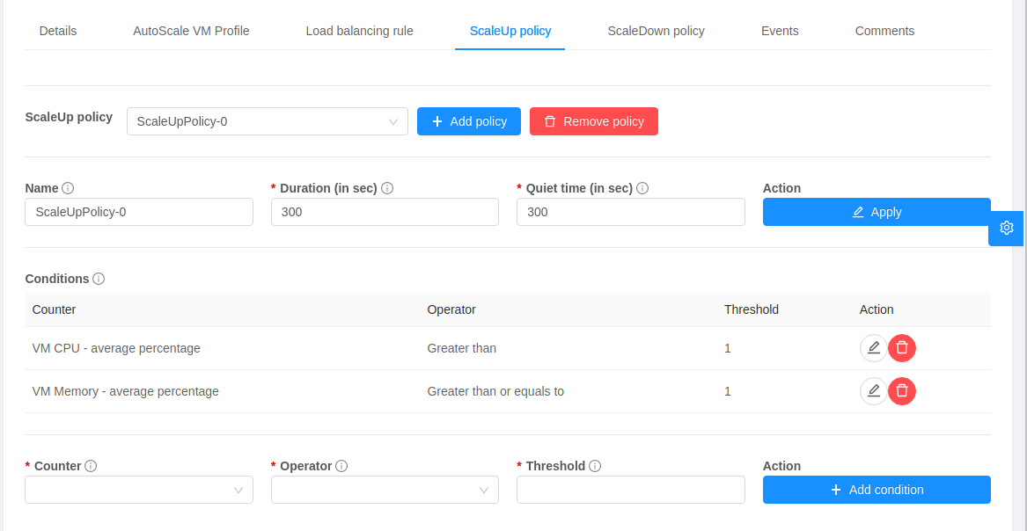The image size is (1027, 531).
Task: Show info tooltip for Name field
Action: [x=68, y=188]
